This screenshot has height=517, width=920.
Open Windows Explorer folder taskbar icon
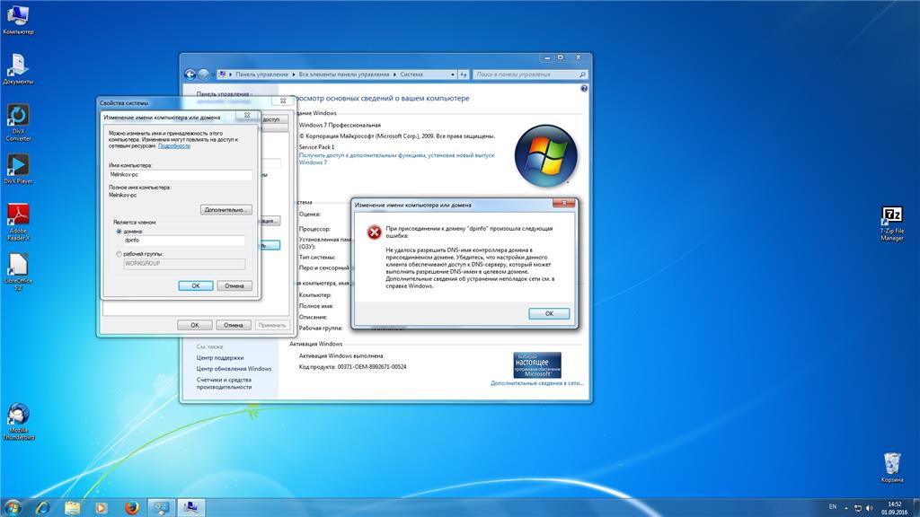pos(72,508)
